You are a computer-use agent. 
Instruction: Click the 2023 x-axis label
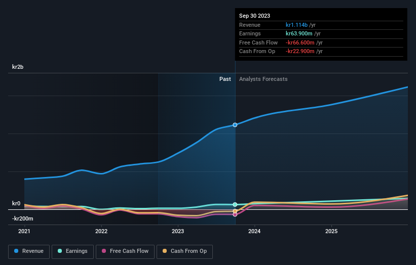(178, 231)
